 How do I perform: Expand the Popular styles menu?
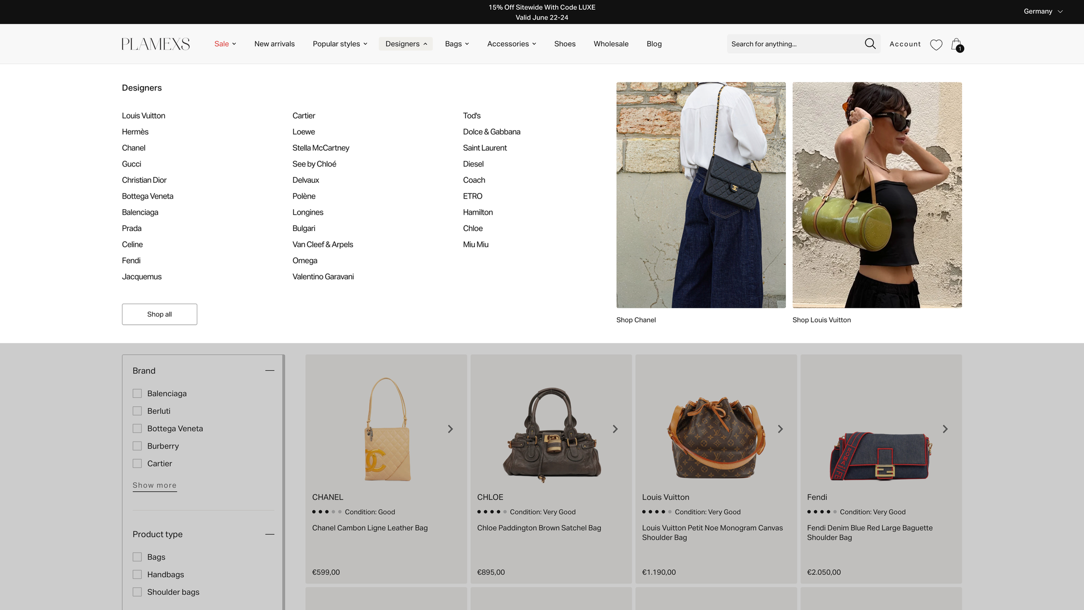pos(340,44)
